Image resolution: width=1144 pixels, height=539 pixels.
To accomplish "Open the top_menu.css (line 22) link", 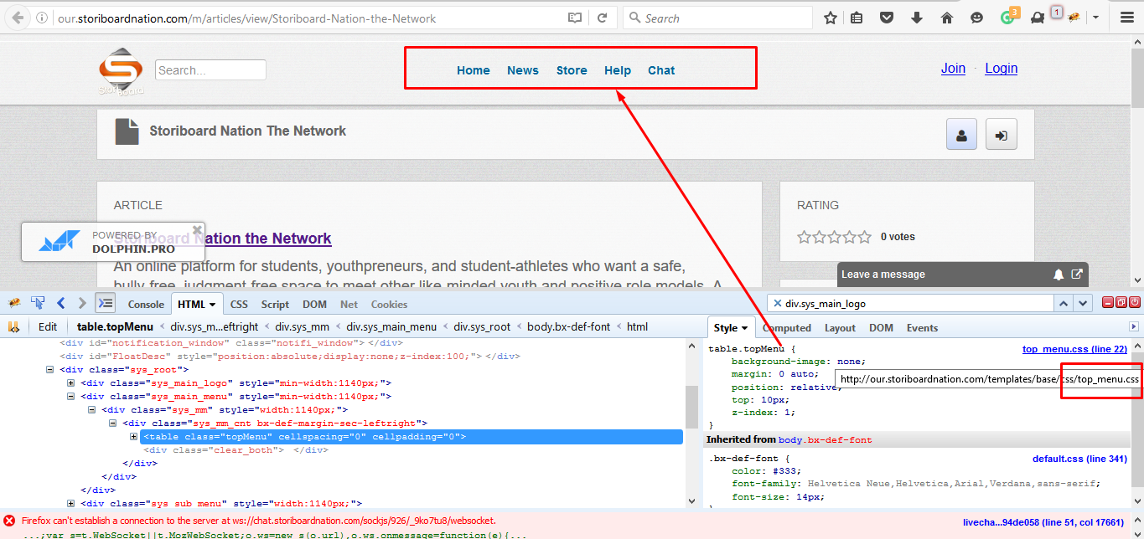I will pyautogui.click(x=1074, y=350).
